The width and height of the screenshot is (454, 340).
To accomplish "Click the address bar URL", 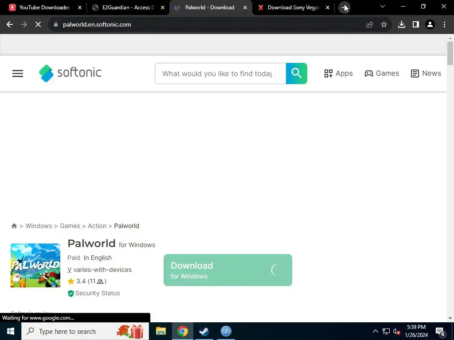I will tap(97, 25).
